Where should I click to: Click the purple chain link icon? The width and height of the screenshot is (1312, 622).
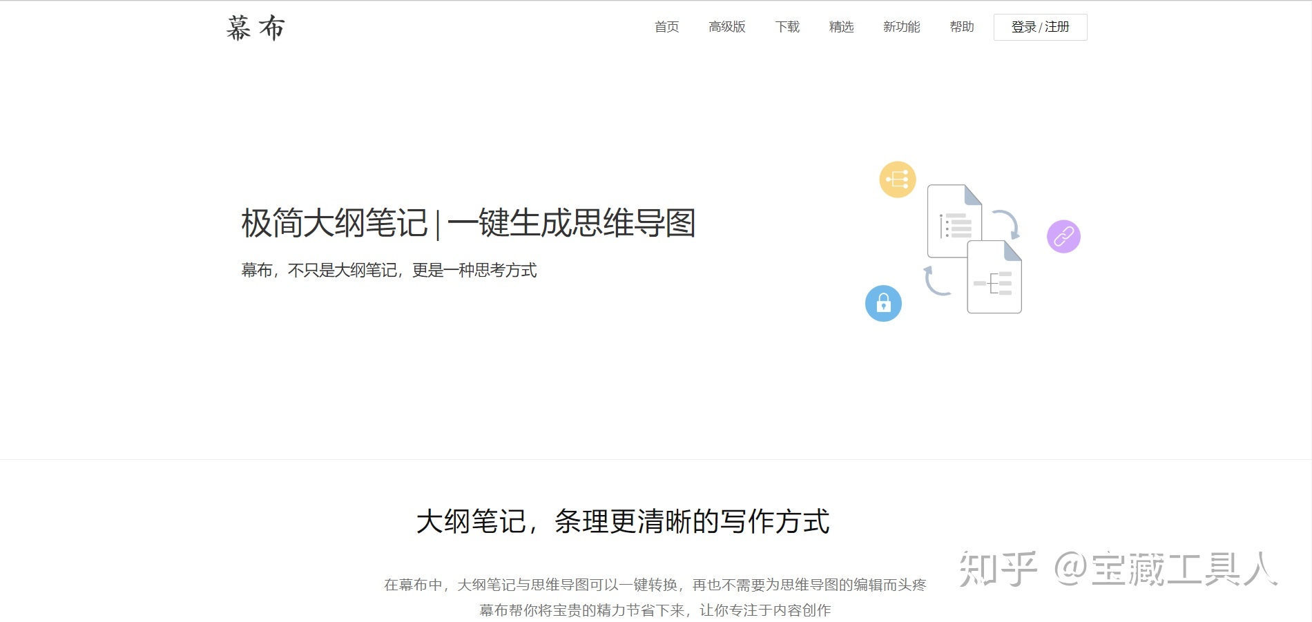click(x=1063, y=237)
